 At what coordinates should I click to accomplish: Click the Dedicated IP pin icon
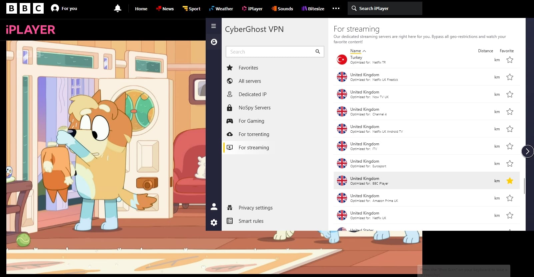click(230, 94)
